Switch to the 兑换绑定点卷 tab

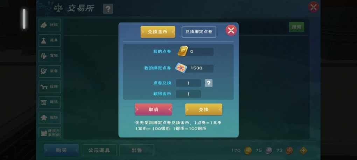[x=199, y=32]
